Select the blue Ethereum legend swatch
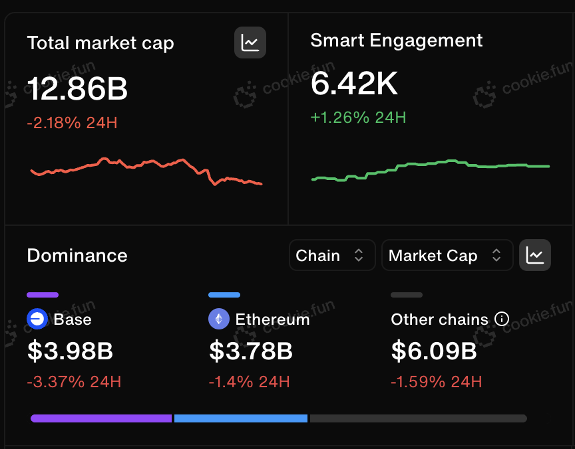This screenshot has width=575, height=449. (x=224, y=295)
